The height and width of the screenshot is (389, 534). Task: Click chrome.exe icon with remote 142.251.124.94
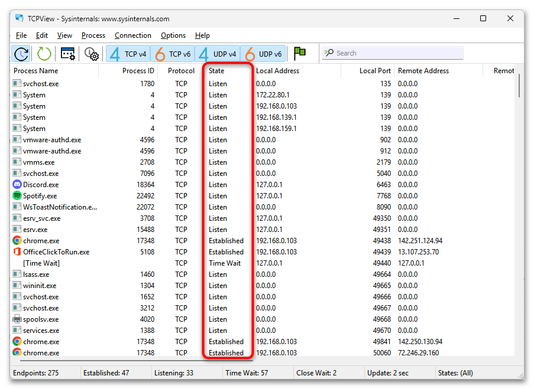point(17,240)
